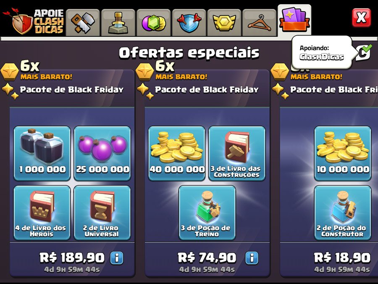Click the Apoie Clash Dicas creator logo
Screen dimensions: 378x284
pos(33,21)
